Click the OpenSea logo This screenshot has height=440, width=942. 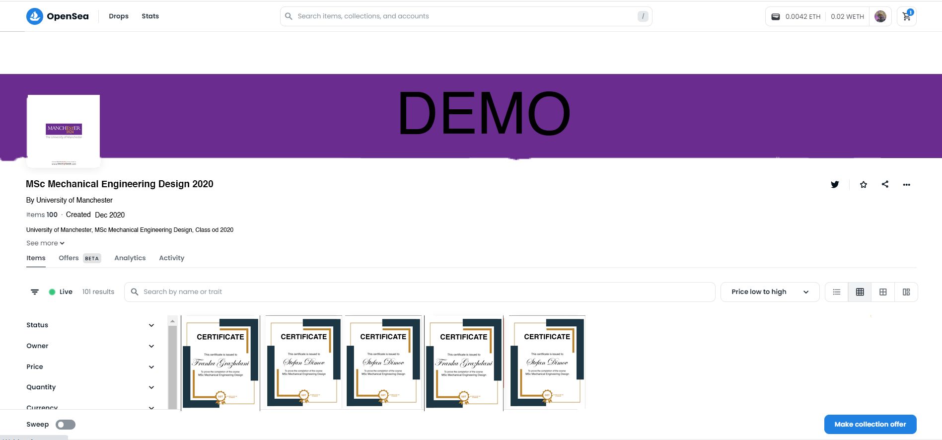pyautogui.click(x=58, y=16)
